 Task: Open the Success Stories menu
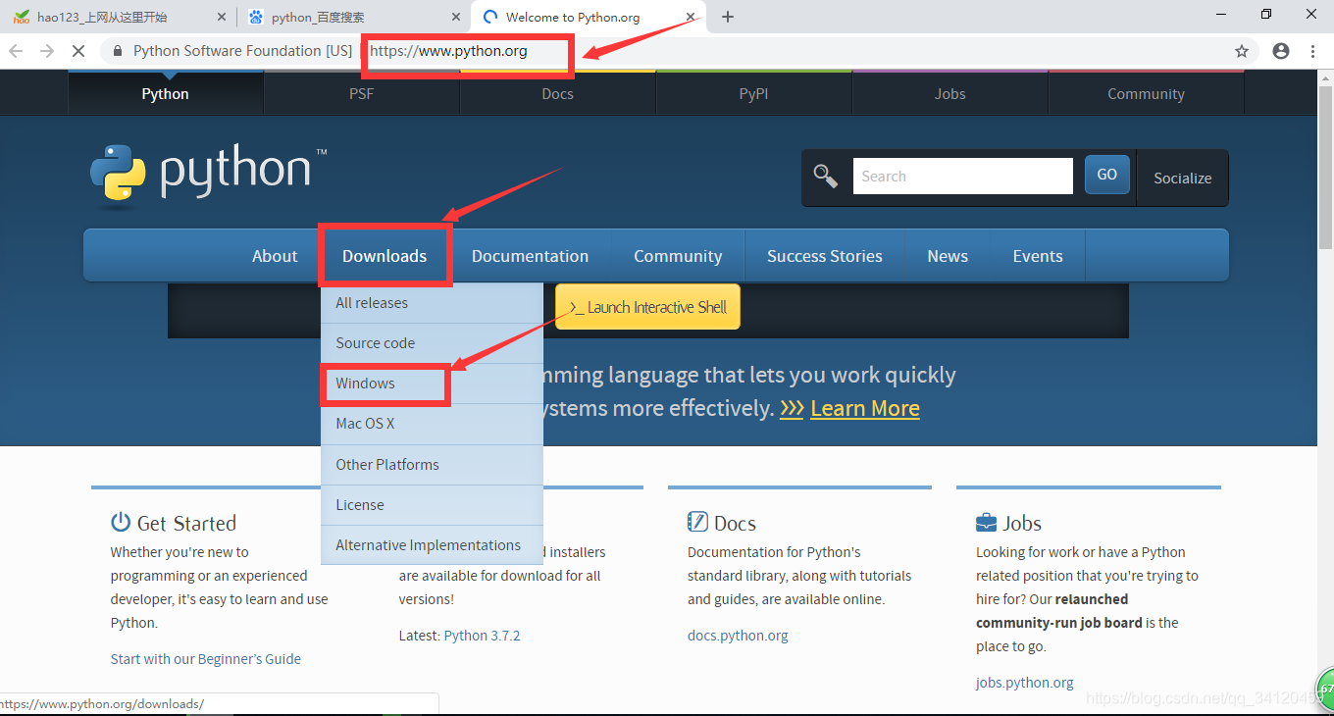(825, 256)
